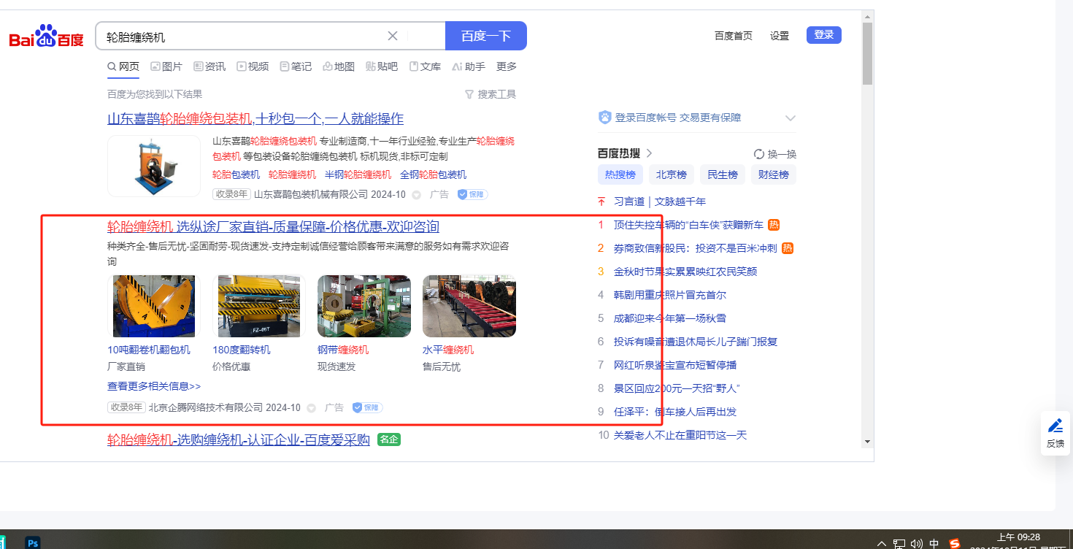Open the 山东喜鹊 ad machine thumbnail
Image resolution: width=1073 pixels, height=549 pixels.
click(154, 166)
